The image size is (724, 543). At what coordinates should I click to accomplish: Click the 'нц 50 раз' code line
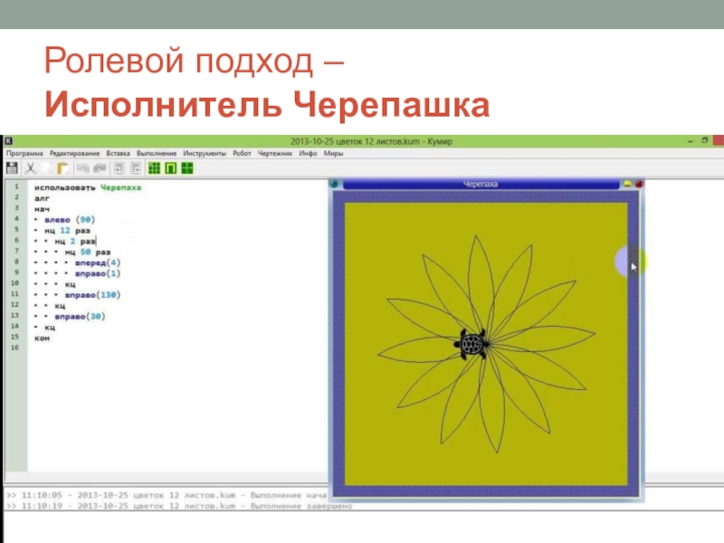88,252
